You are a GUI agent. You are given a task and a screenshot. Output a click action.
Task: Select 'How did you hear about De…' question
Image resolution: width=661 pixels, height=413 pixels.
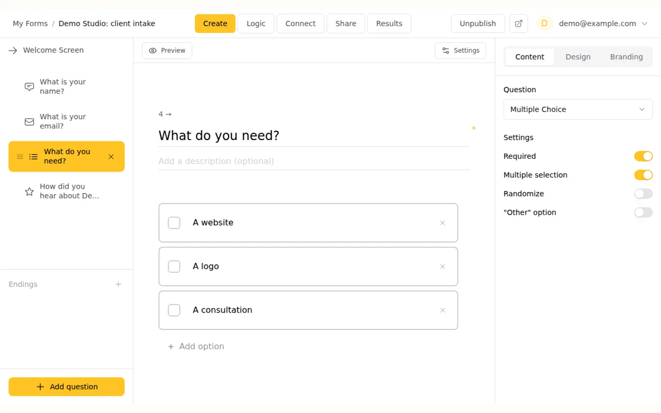[x=67, y=191]
